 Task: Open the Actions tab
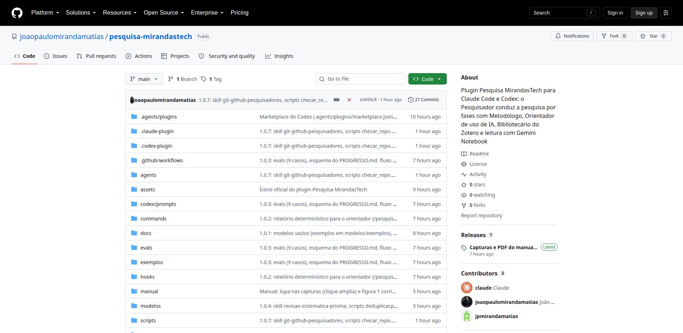tap(139, 56)
